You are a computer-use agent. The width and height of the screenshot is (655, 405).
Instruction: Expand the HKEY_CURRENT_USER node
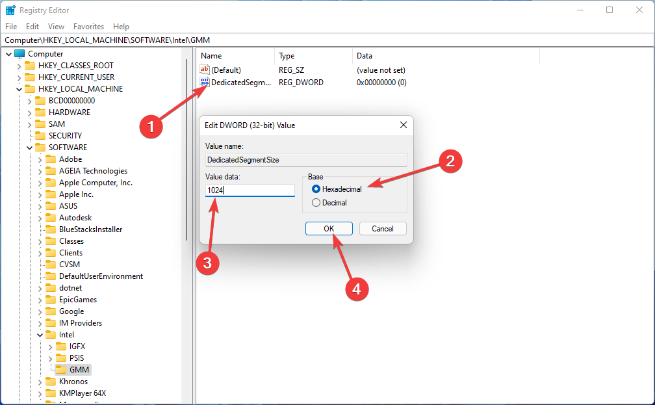point(19,77)
